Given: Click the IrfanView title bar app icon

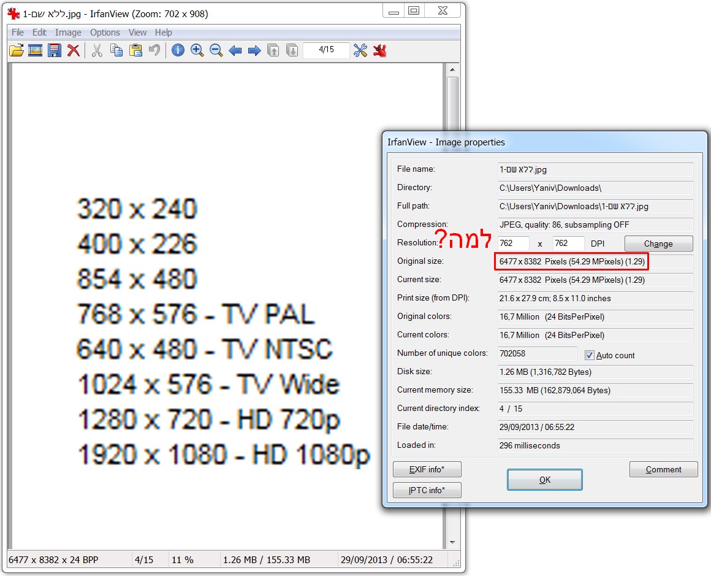Looking at the screenshot, I should pyautogui.click(x=13, y=13).
